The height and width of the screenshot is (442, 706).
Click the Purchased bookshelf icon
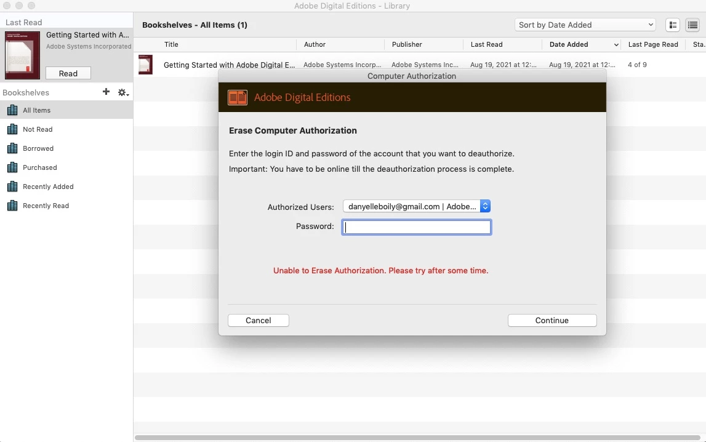(x=12, y=167)
